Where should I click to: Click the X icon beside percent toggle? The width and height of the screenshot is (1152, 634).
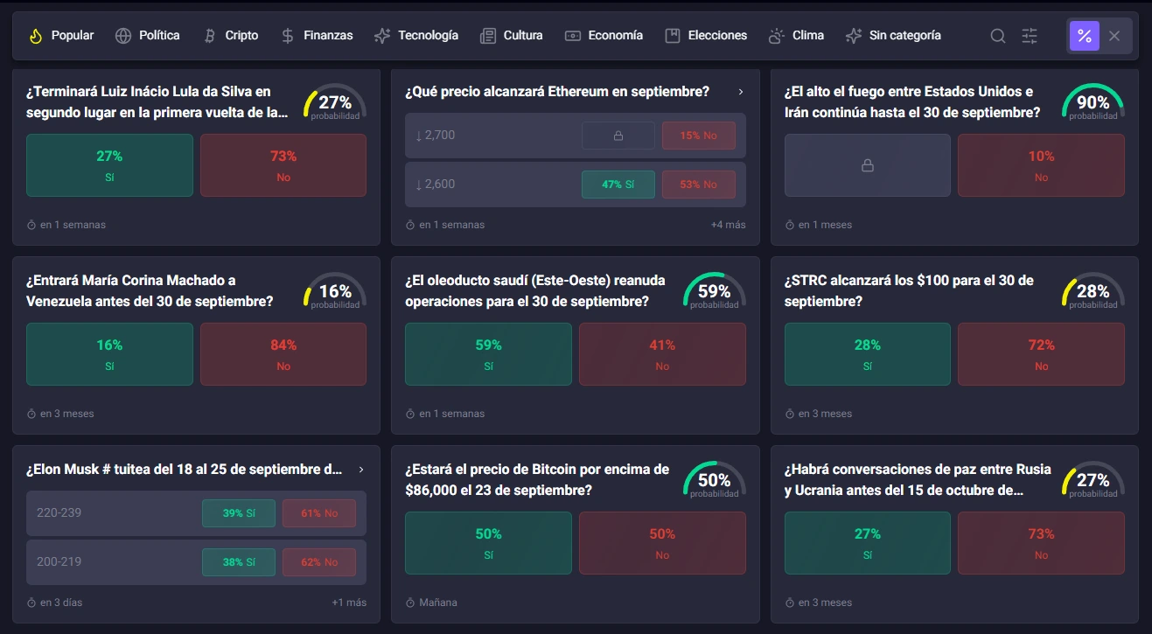1114,36
